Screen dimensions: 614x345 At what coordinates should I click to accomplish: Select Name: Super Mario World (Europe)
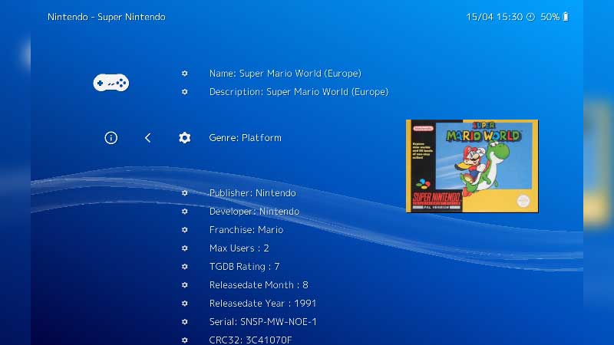point(285,74)
